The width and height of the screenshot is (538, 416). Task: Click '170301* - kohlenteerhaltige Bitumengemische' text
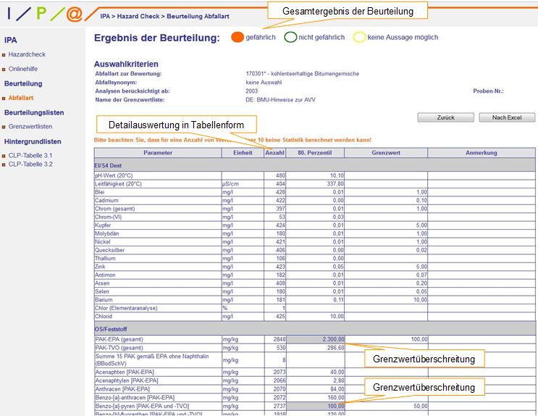click(x=302, y=73)
